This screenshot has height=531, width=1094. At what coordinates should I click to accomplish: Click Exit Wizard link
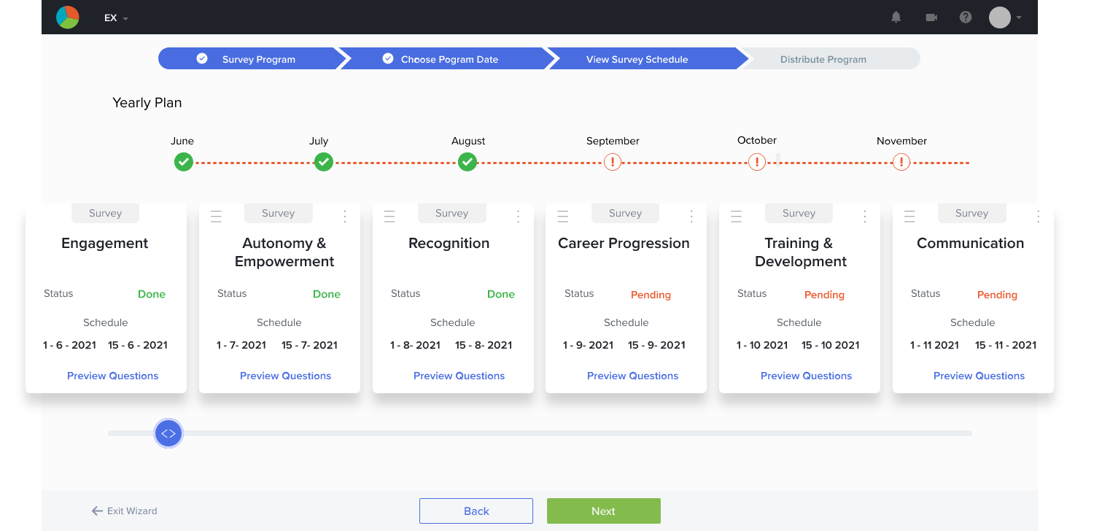click(125, 511)
